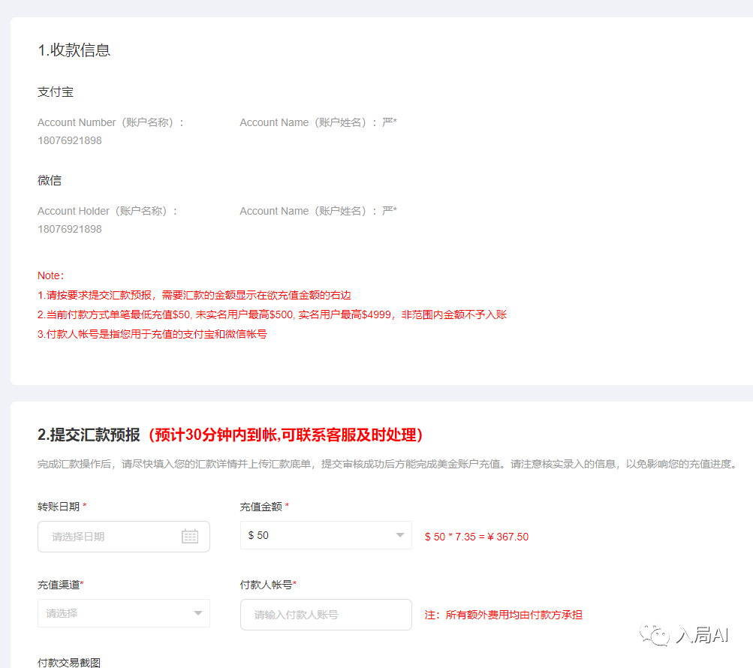Click the 1.收款信息 section title
753x668 pixels.
74,50
